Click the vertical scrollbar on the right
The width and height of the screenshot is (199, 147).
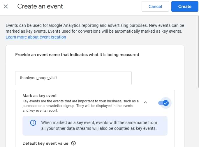(x=198, y=52)
